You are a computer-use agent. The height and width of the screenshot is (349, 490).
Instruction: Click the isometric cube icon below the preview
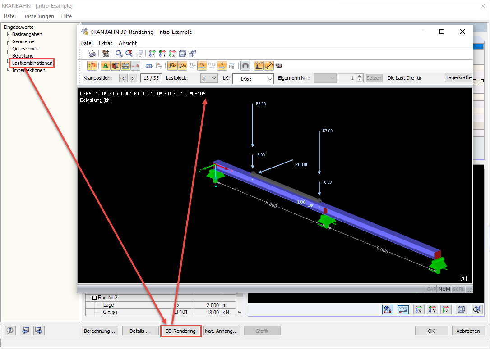(461, 310)
